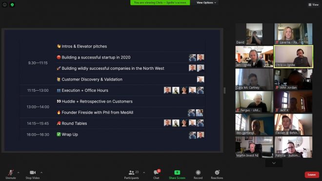Select Chris — Ignite's video thumbnail
The width and height of the screenshot is (322, 181).
pos(293,57)
